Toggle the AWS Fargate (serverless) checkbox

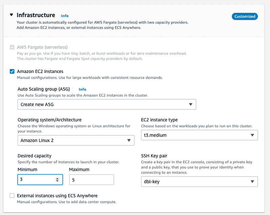coord(12,47)
